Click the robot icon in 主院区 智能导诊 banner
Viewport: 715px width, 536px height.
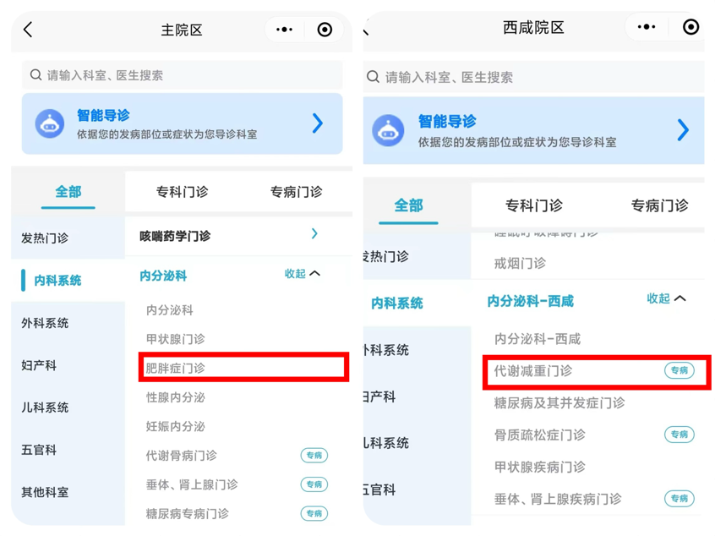tap(50, 123)
